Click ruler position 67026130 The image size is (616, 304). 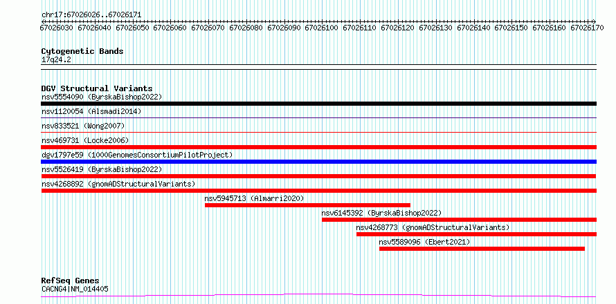[x=435, y=28]
